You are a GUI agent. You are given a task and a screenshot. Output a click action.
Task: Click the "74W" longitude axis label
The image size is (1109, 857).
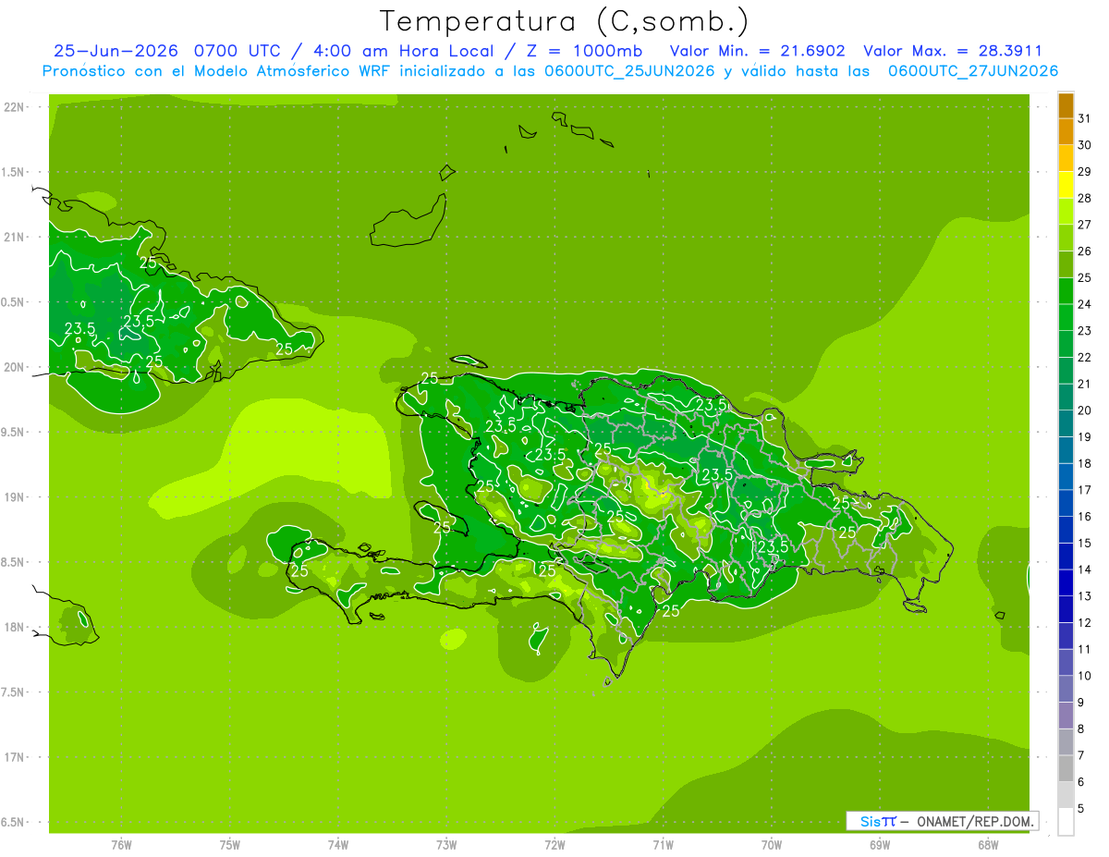(x=338, y=845)
